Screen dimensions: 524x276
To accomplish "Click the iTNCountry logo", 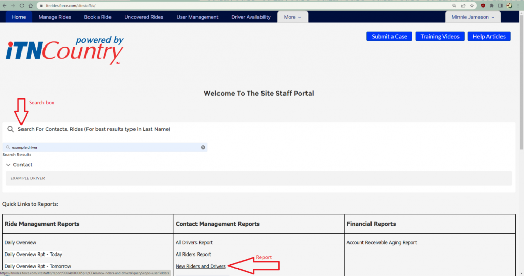I will tap(64, 50).
